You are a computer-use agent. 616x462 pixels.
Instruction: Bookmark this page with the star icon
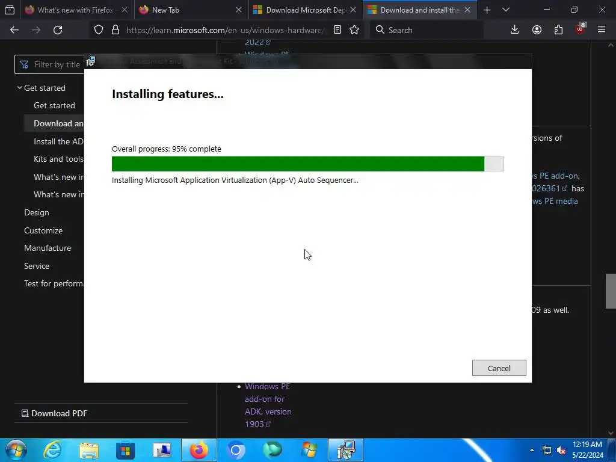354,30
